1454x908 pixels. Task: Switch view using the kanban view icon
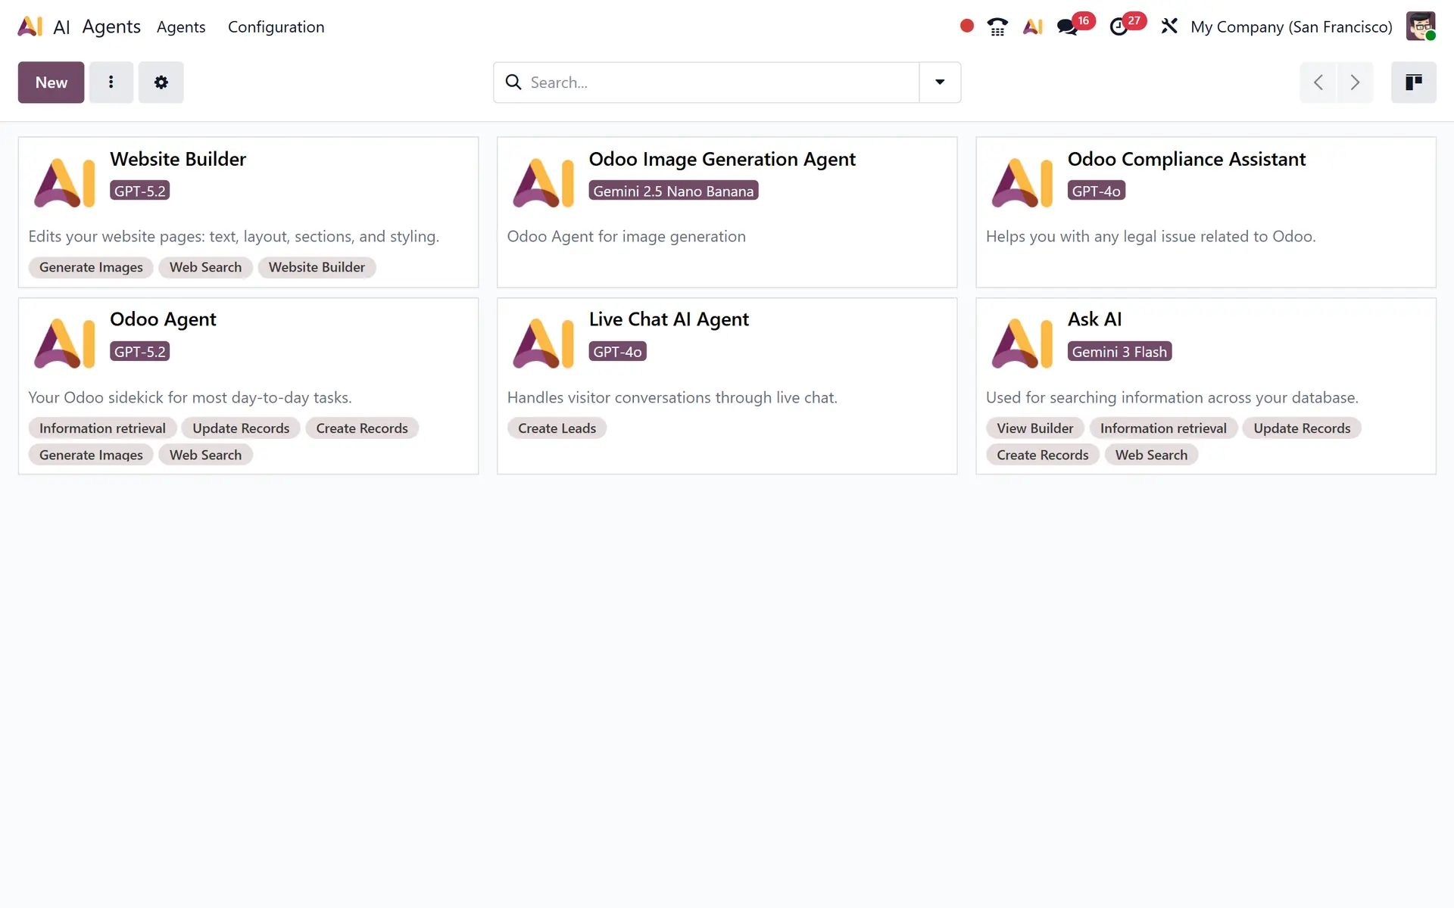coord(1413,82)
